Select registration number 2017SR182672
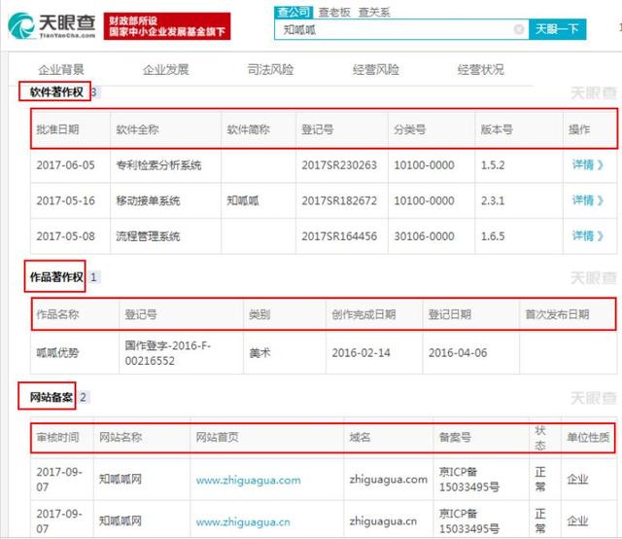Image resolution: width=622 pixels, height=539 pixels. pos(339,200)
